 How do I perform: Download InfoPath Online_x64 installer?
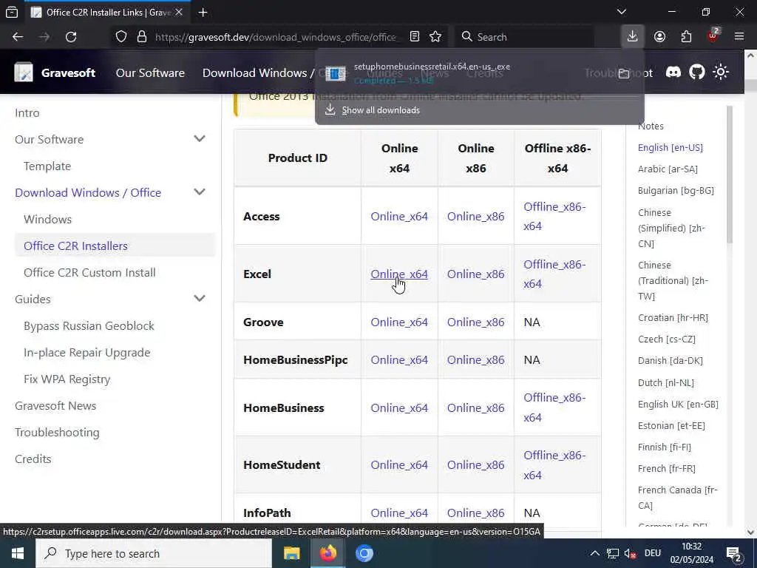[399, 513]
